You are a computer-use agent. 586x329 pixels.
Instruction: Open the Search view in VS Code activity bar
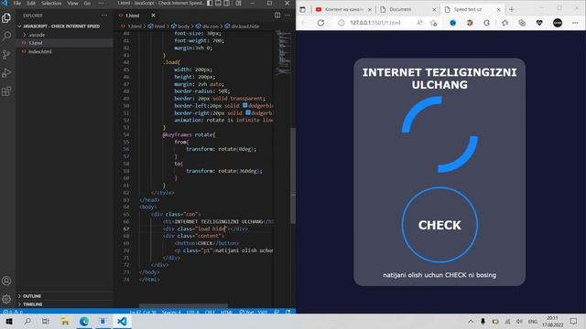click(x=6, y=37)
